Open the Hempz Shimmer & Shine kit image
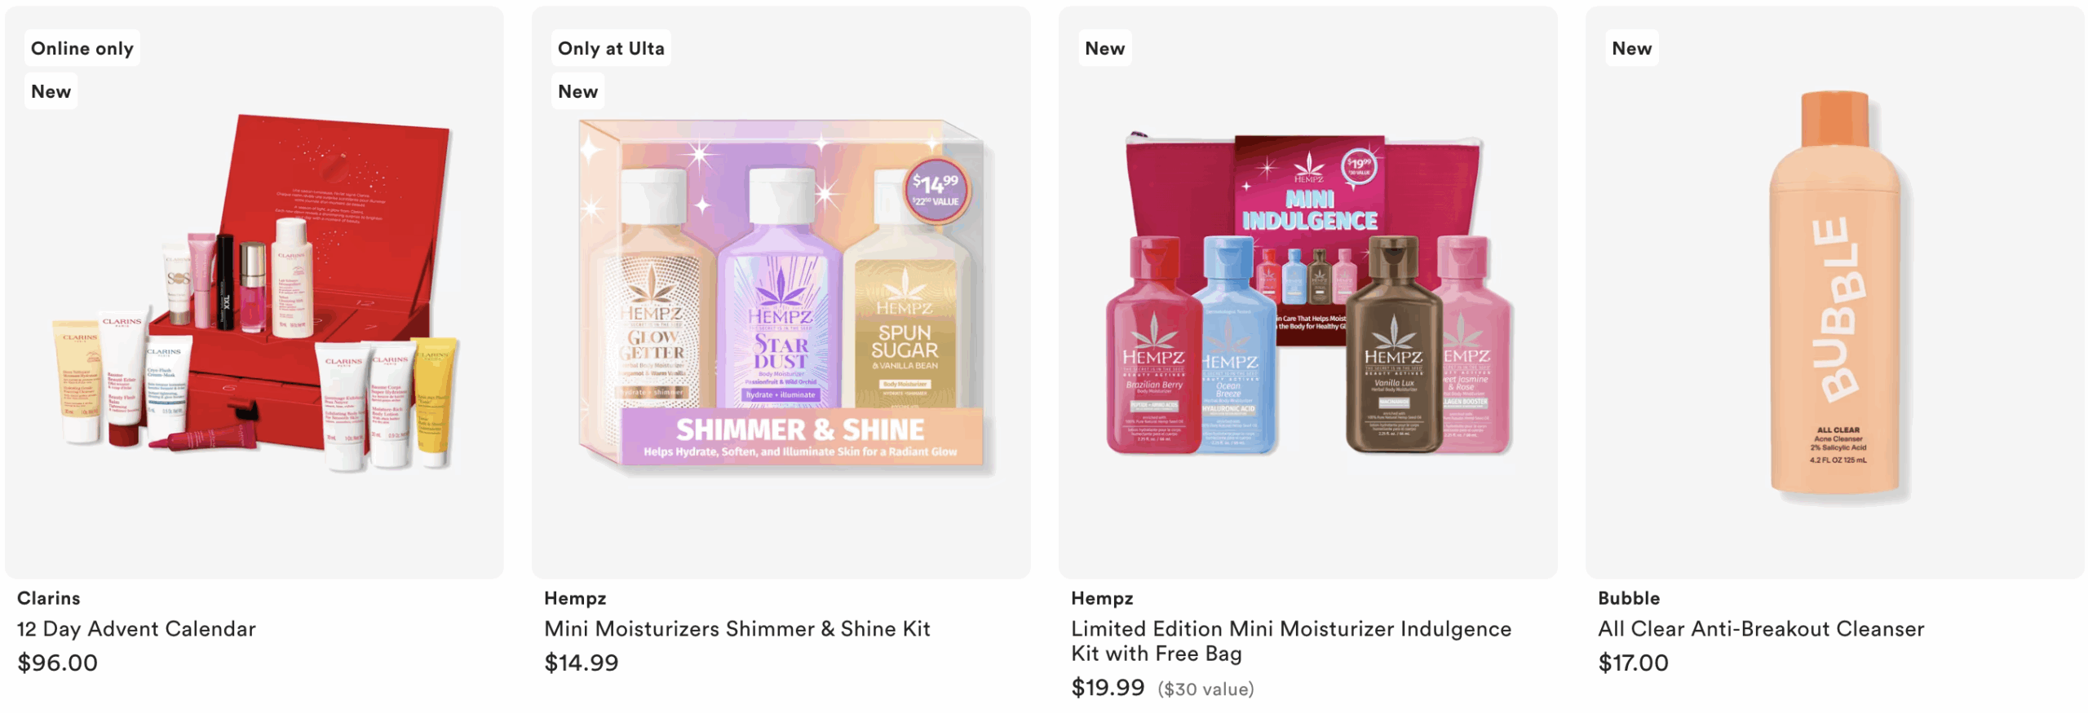This screenshot has height=713, width=2088. click(781, 293)
